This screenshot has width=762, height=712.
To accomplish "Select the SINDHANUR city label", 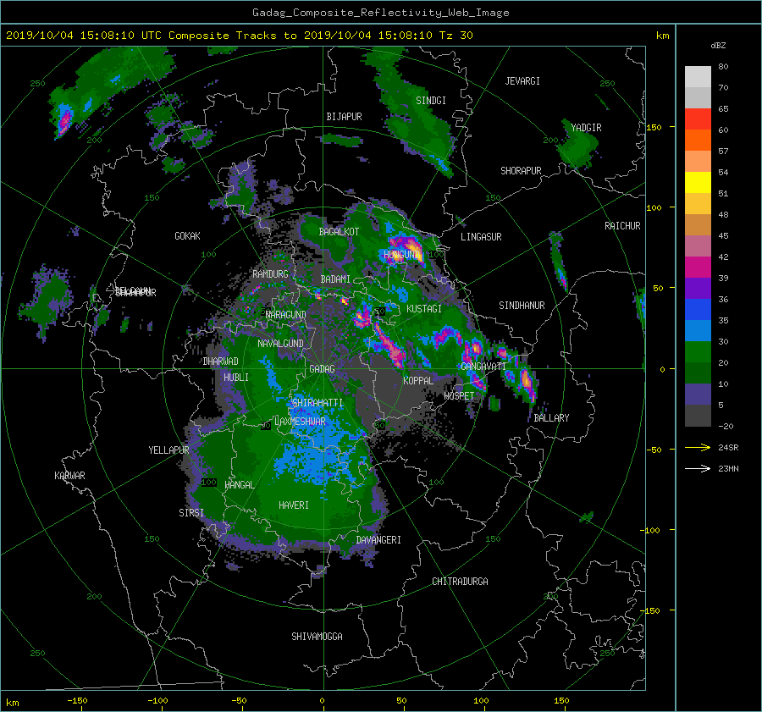I will [522, 306].
